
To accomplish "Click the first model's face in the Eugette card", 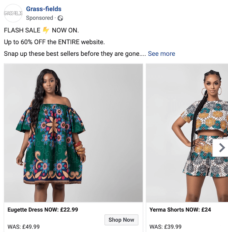I will coord(49,83).
